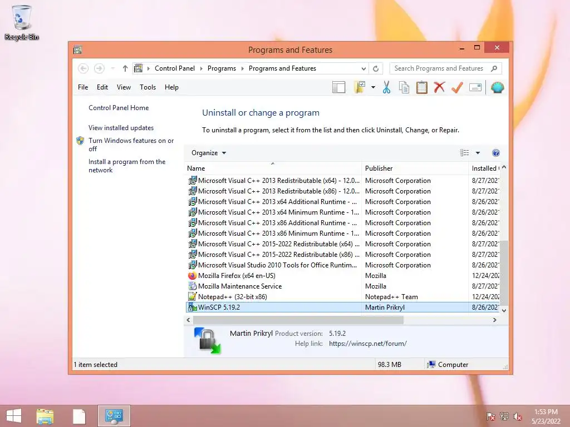Select Visual C++ 2013 Redistributable (x64) row

point(343,181)
